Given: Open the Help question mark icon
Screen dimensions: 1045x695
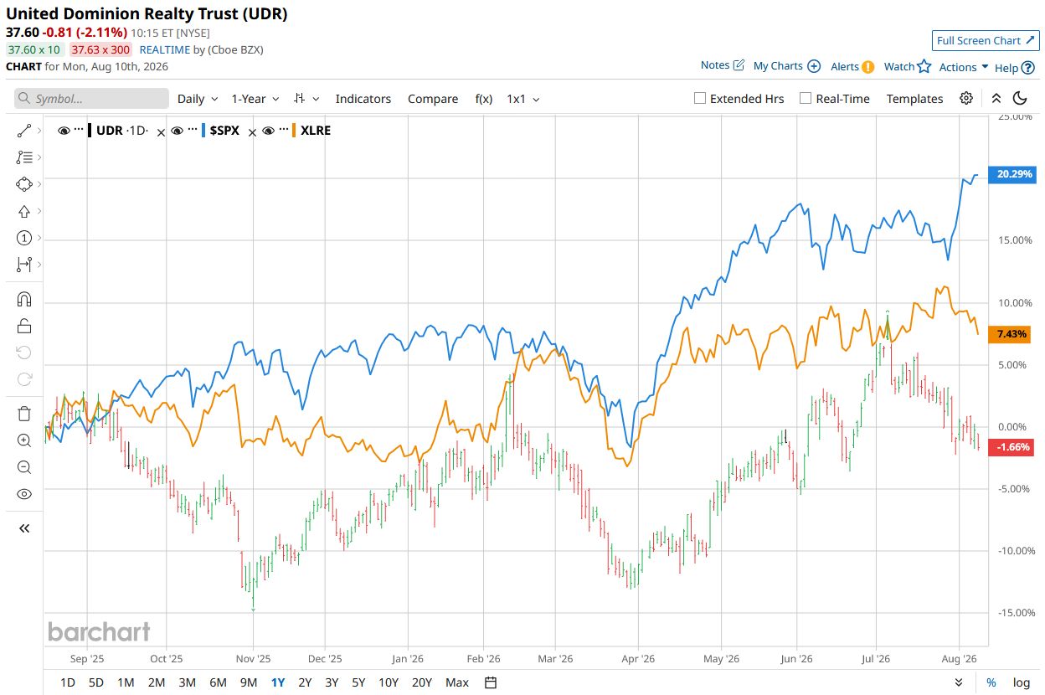Looking at the screenshot, I should click(x=1028, y=68).
